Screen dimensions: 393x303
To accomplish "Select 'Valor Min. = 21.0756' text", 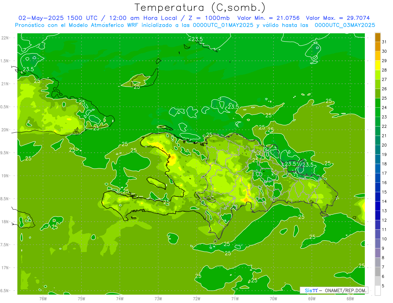I will [x=269, y=18].
